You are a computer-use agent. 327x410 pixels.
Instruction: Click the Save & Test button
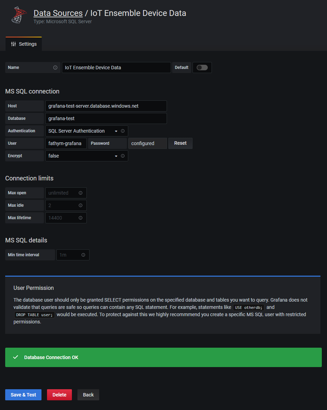click(x=23, y=395)
